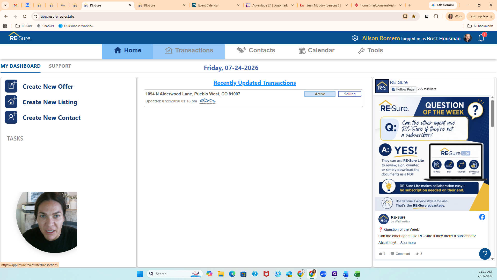Open a new browser tab
Image resolution: width=497 pixels, height=280 pixels.
(410, 5)
